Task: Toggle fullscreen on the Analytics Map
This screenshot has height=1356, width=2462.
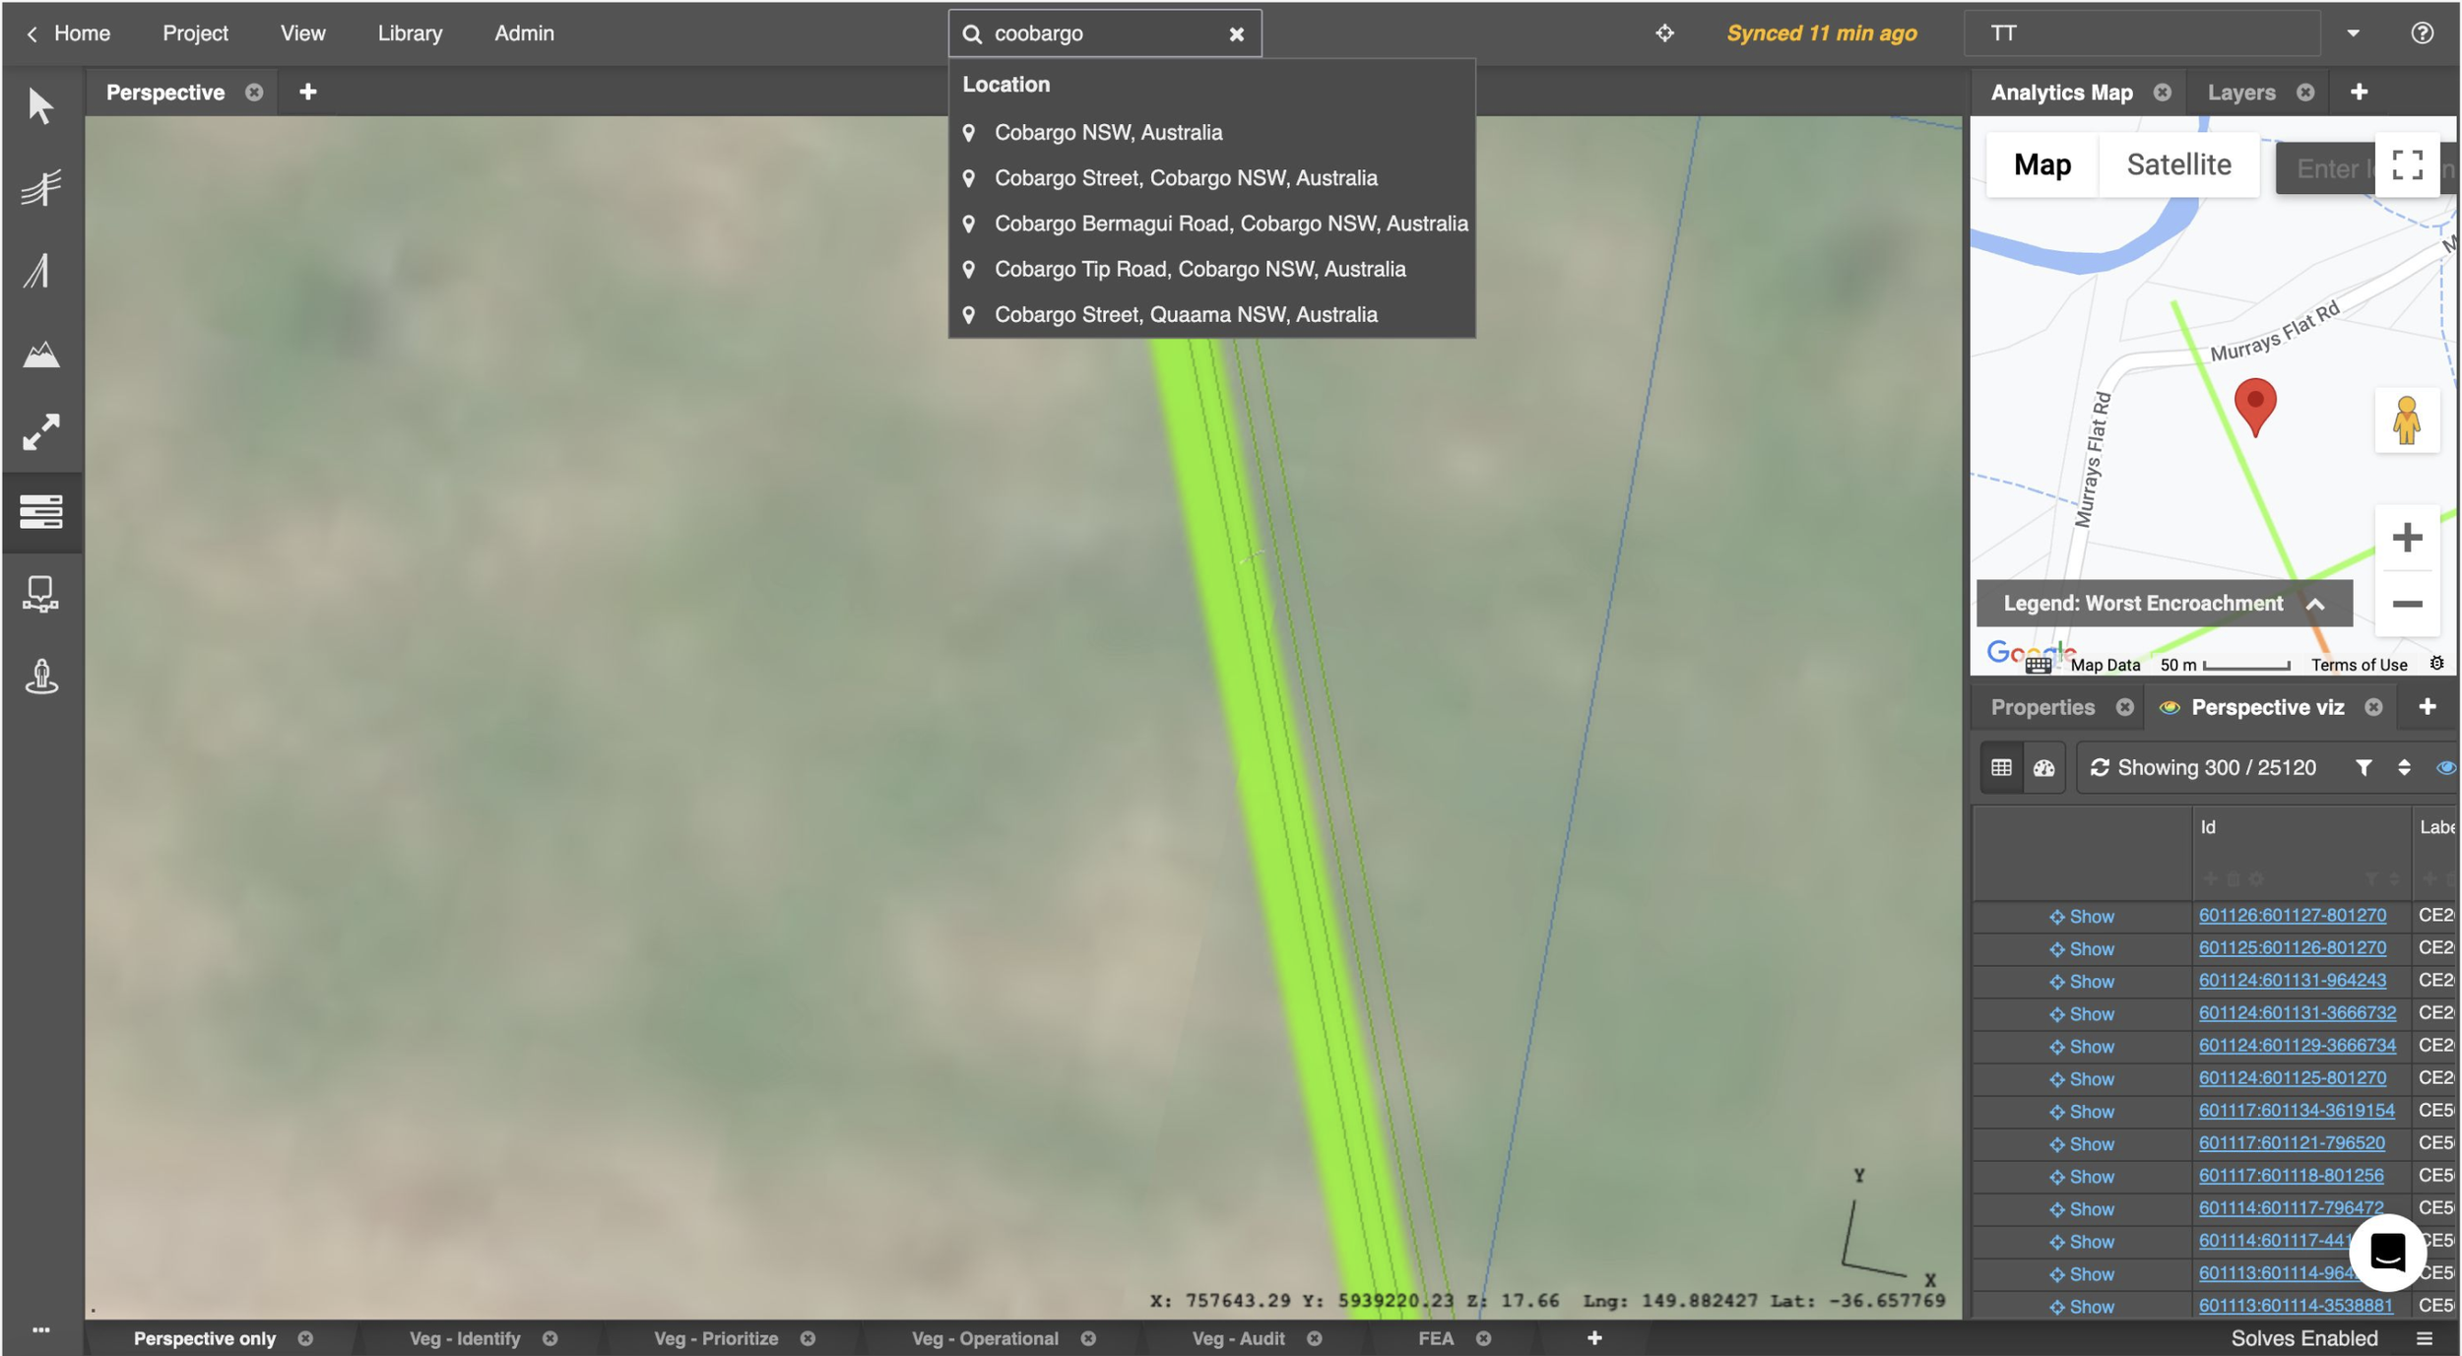Action: [2407, 165]
